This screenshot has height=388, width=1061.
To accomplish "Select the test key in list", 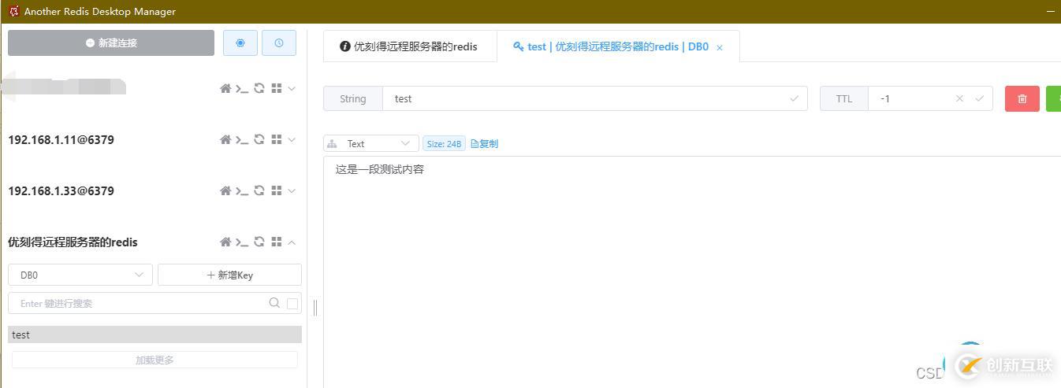I will 154,334.
